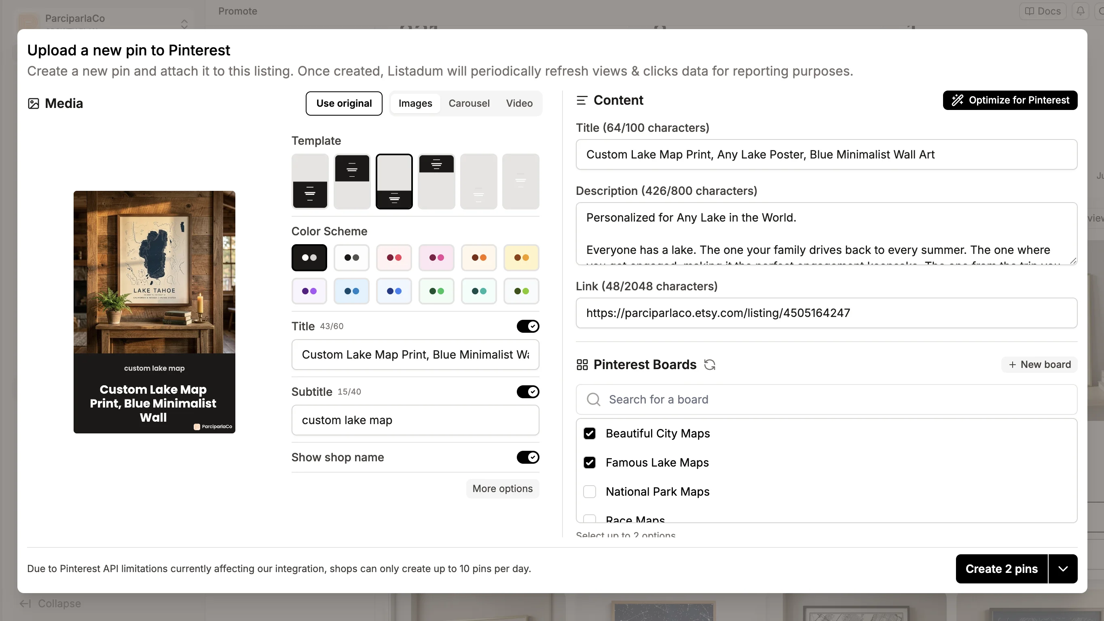Click Optimize for Pinterest
Viewport: 1104px width, 621px height.
click(1010, 100)
